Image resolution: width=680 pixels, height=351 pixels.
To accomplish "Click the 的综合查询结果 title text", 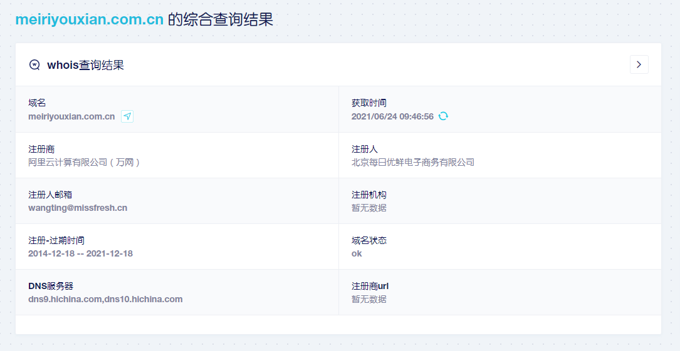I will coord(221,20).
